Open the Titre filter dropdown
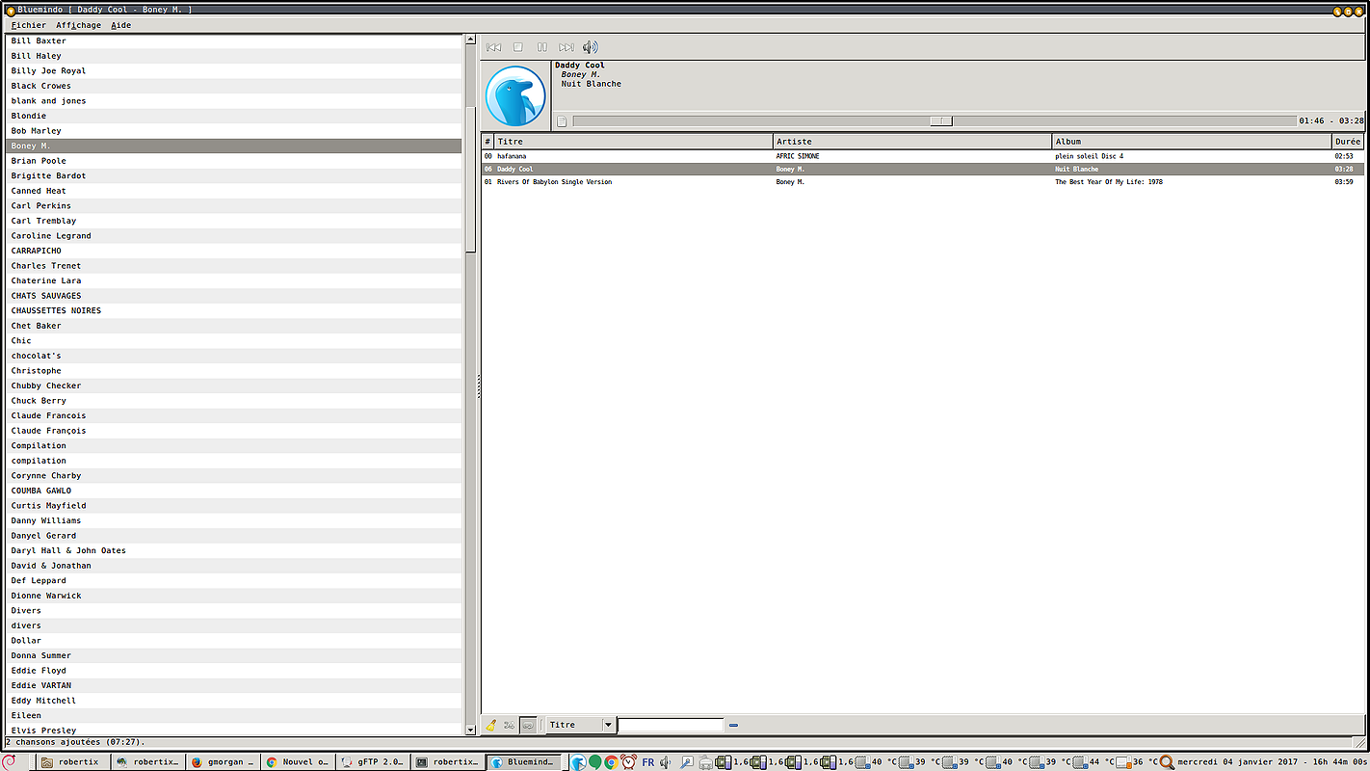This screenshot has width=1370, height=771. [x=581, y=725]
